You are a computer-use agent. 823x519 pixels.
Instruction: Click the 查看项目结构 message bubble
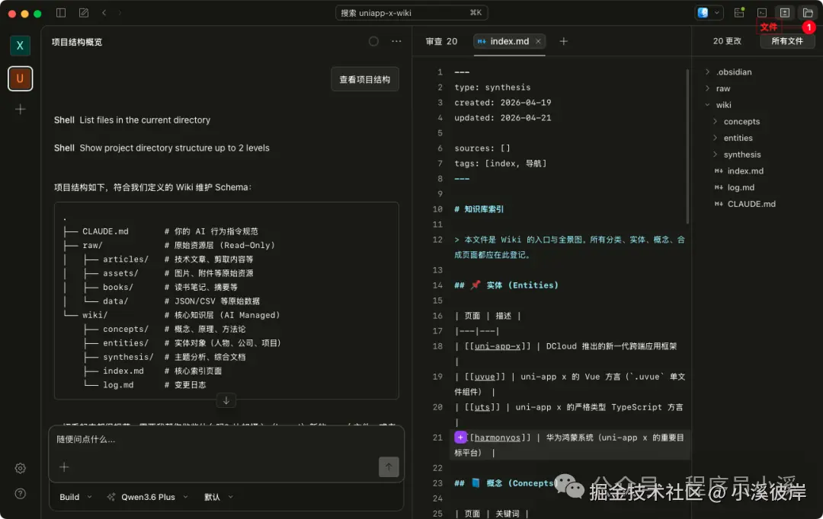point(365,79)
